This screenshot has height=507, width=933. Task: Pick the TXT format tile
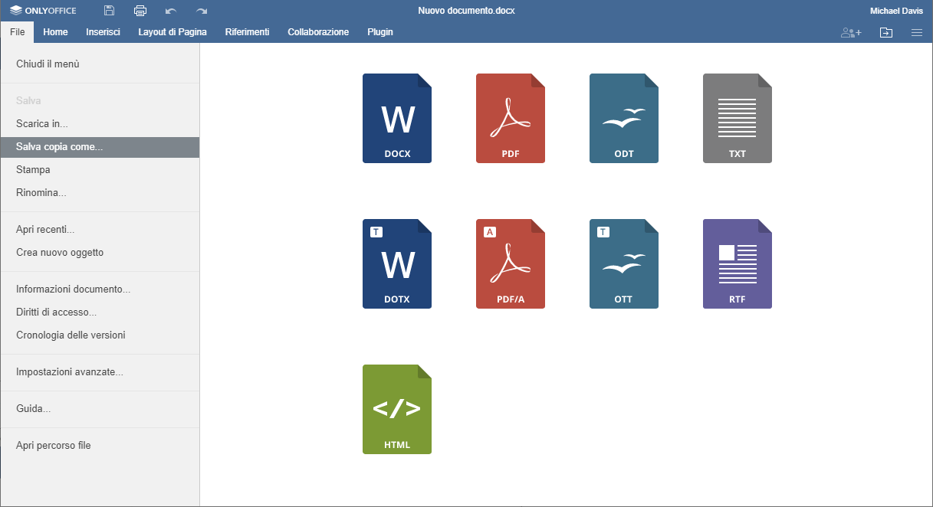point(738,118)
